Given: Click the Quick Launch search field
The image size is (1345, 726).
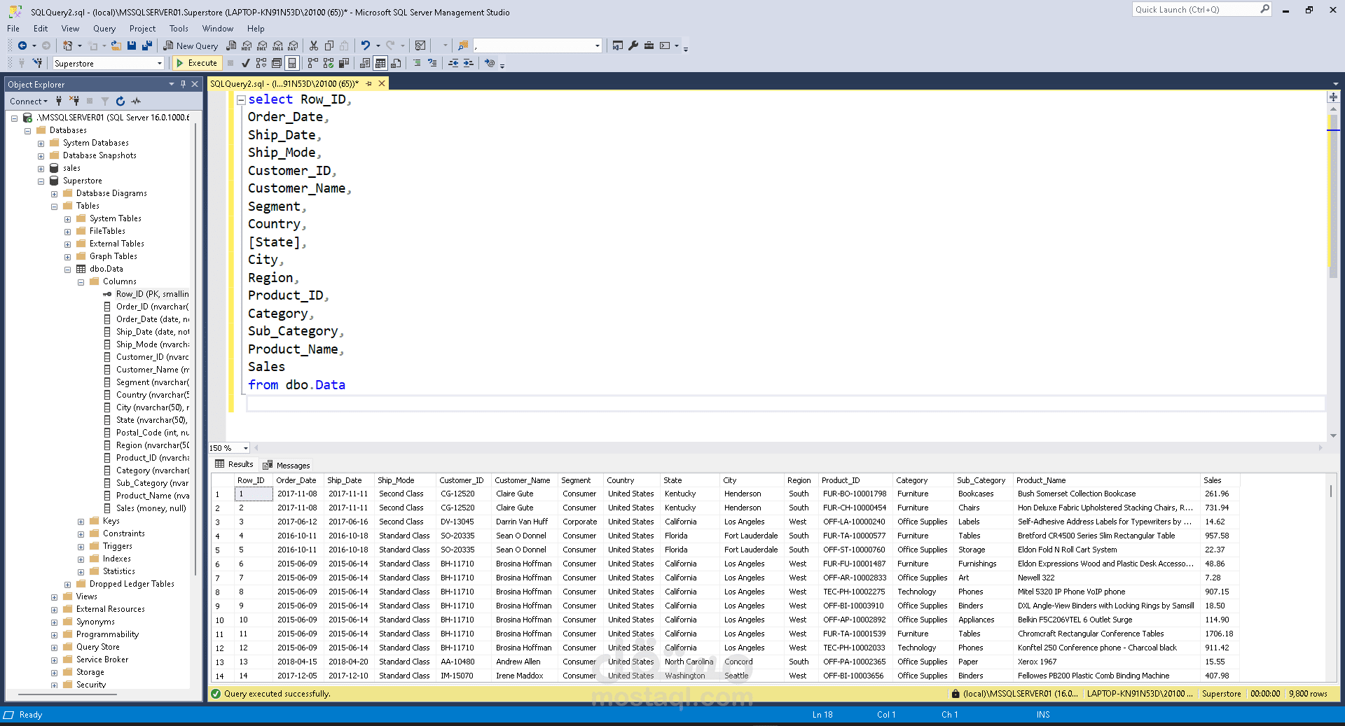Looking at the screenshot, I should pos(1201,10).
